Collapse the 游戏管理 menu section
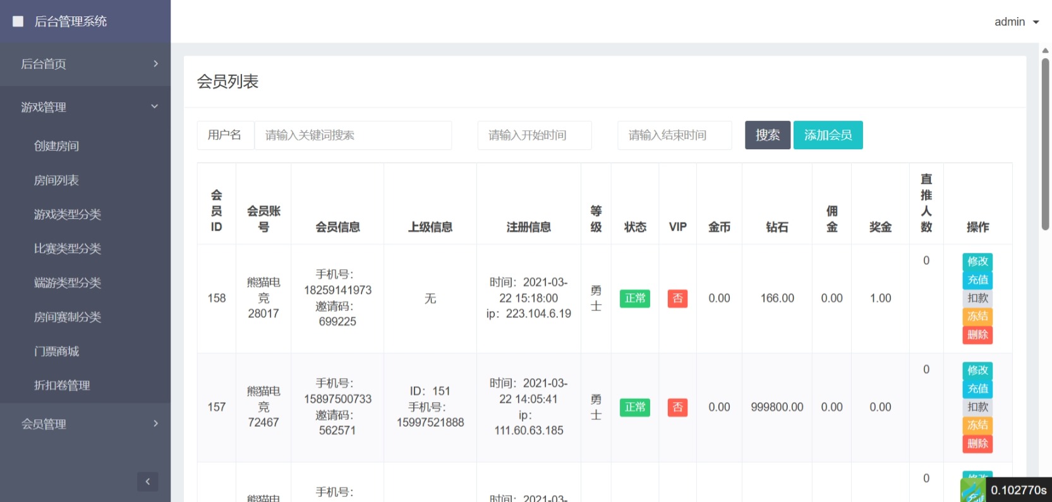The height and width of the screenshot is (502, 1052). pyautogui.click(x=85, y=107)
